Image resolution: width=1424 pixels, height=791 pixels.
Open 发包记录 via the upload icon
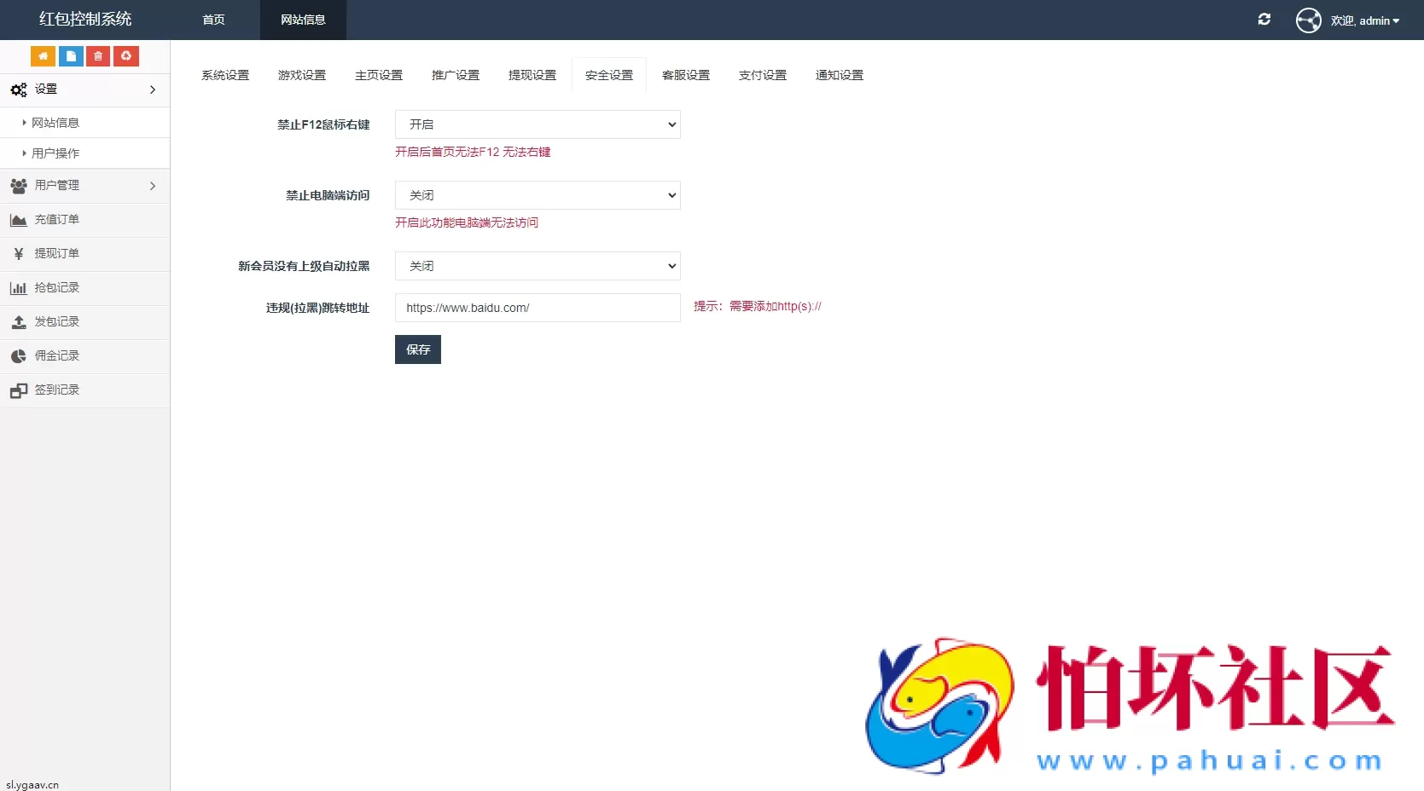point(18,322)
